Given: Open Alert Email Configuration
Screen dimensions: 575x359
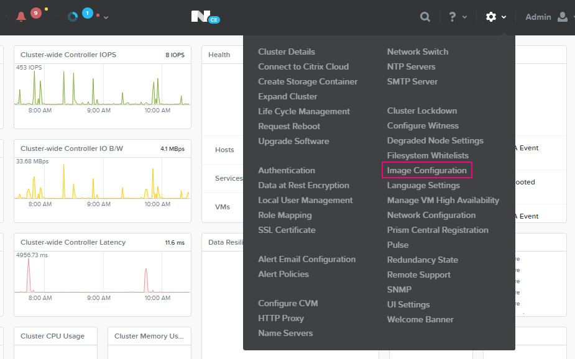Looking at the screenshot, I should pos(306,259).
